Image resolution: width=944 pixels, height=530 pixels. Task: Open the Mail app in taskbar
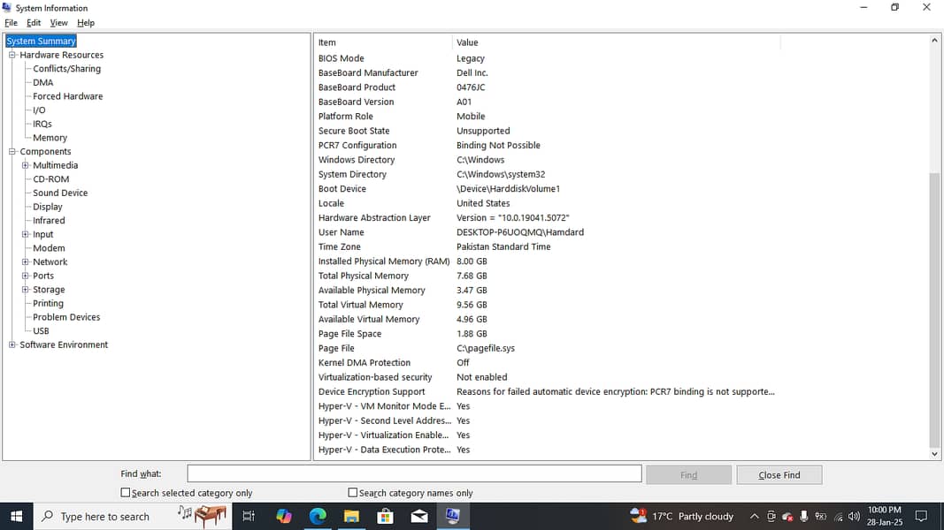click(419, 516)
